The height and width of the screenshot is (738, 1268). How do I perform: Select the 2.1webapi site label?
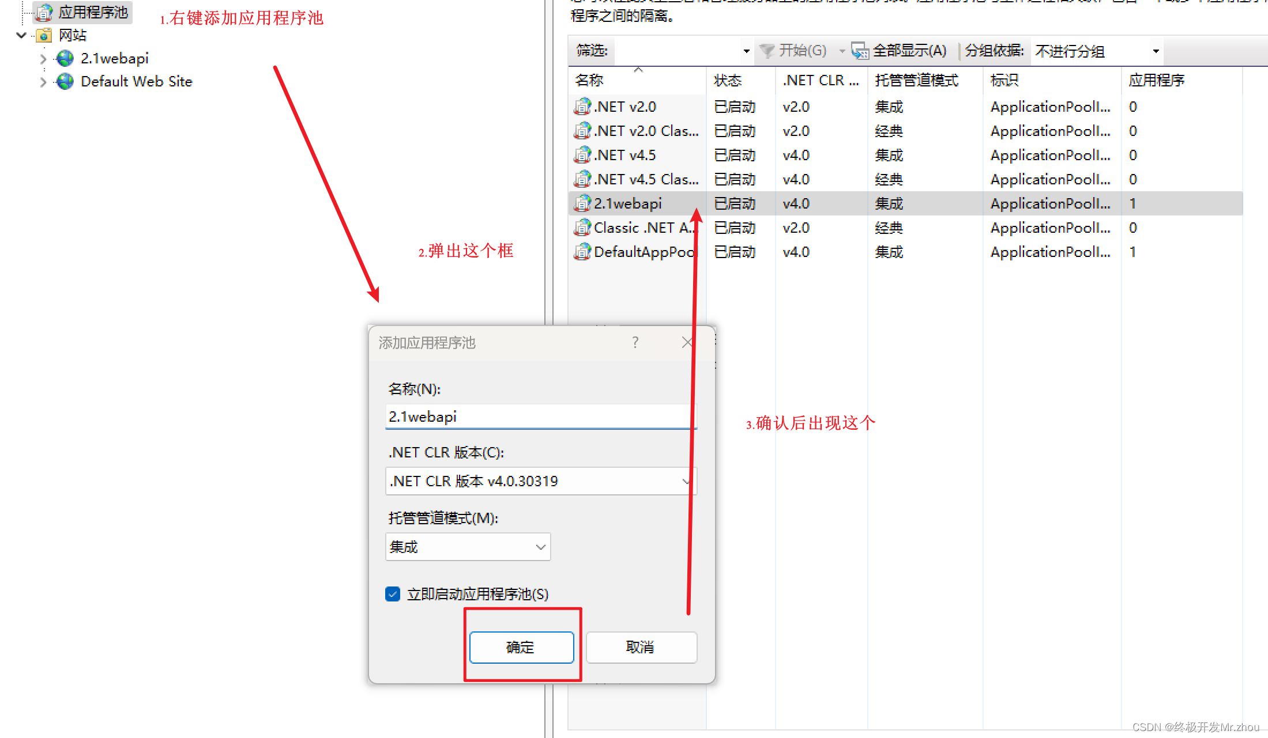(x=114, y=58)
